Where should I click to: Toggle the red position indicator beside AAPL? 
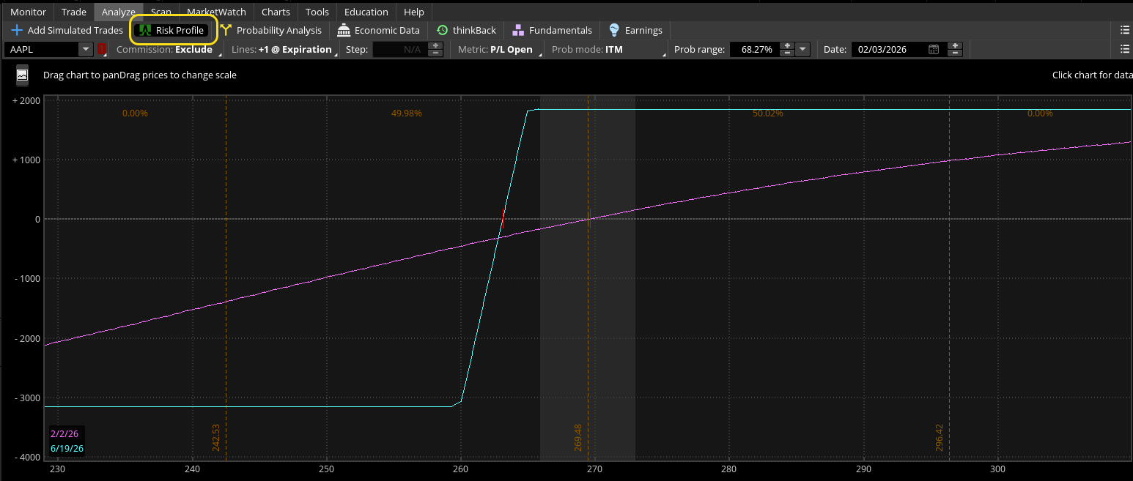pyautogui.click(x=100, y=49)
